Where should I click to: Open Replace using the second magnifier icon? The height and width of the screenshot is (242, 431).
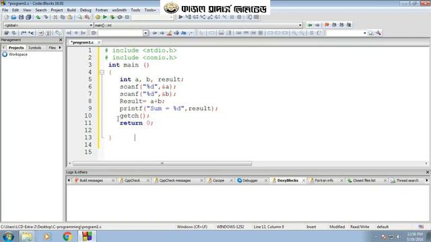click(87, 17)
